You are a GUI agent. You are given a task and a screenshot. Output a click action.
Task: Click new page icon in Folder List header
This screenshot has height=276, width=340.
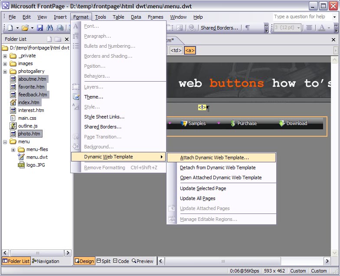point(49,39)
